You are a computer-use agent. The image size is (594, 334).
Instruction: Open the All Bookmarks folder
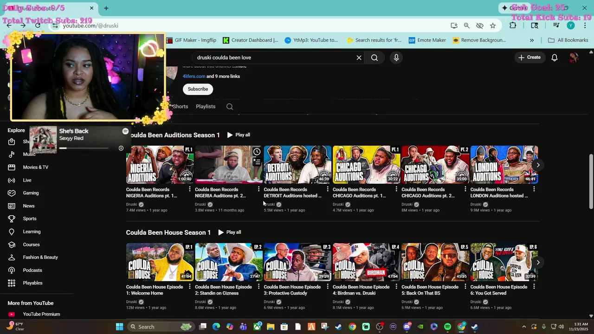point(568,40)
